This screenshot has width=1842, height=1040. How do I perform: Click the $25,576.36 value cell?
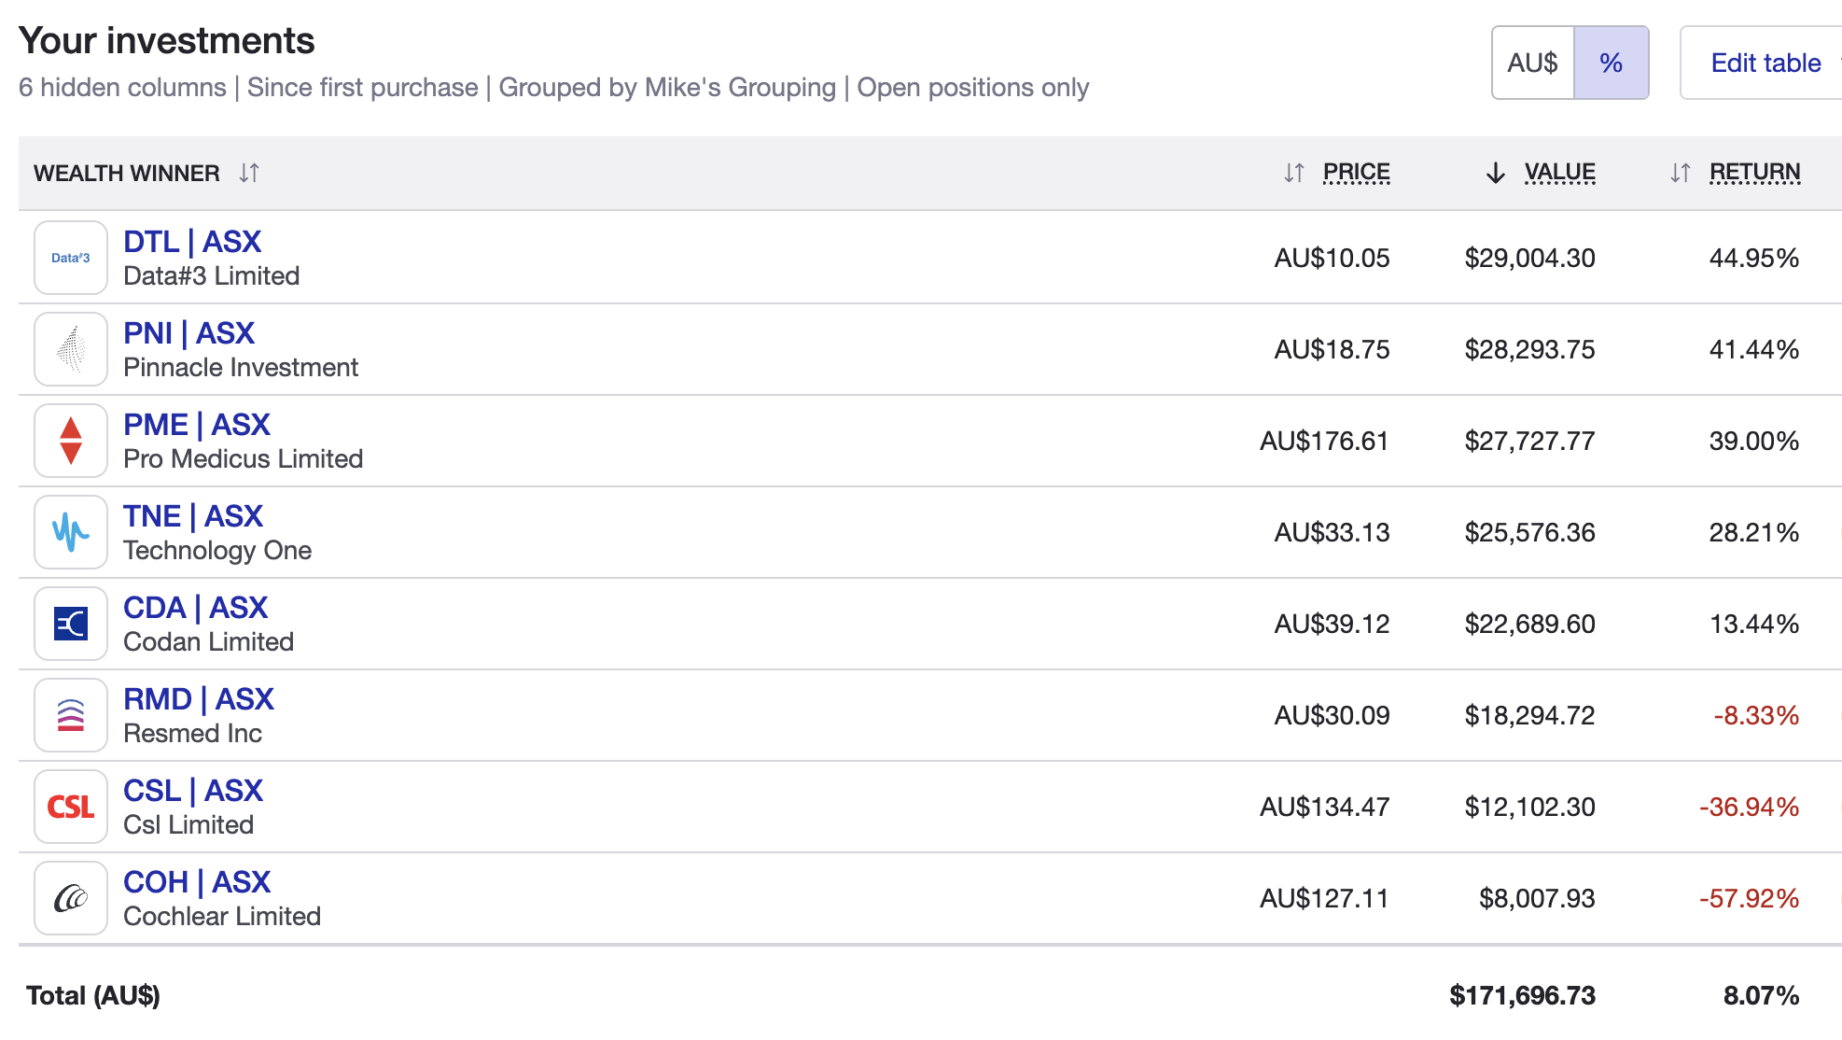[x=1530, y=532]
